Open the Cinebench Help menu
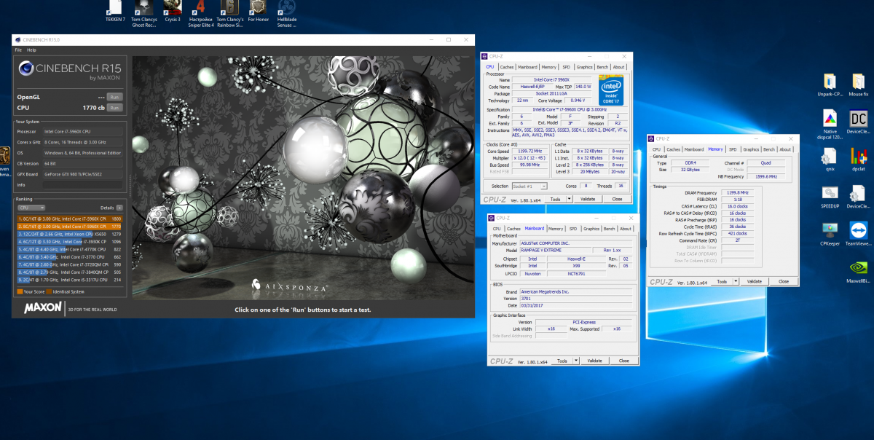Viewport: 874px width, 440px height. click(x=31, y=50)
